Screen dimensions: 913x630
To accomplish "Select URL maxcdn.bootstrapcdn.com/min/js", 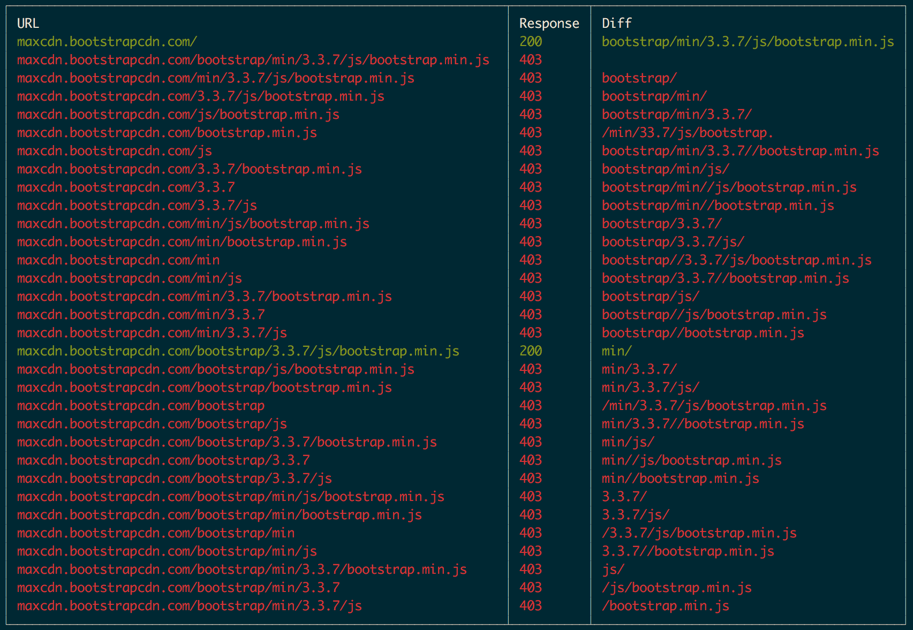I will [x=130, y=278].
